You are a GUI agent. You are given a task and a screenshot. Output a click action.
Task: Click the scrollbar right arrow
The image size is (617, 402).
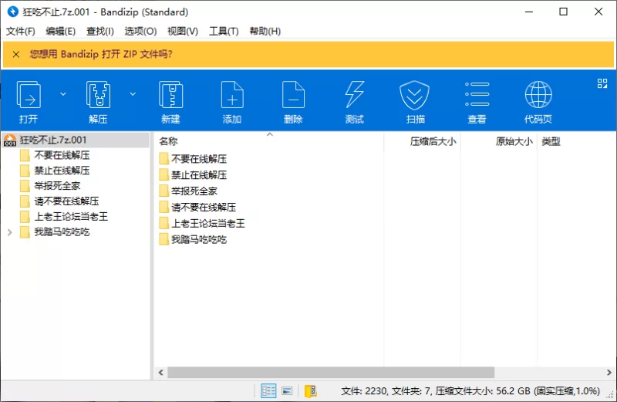click(609, 372)
